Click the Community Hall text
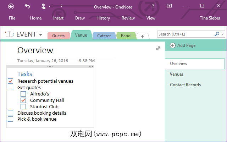Screen dimensions: 227x142 47,100
